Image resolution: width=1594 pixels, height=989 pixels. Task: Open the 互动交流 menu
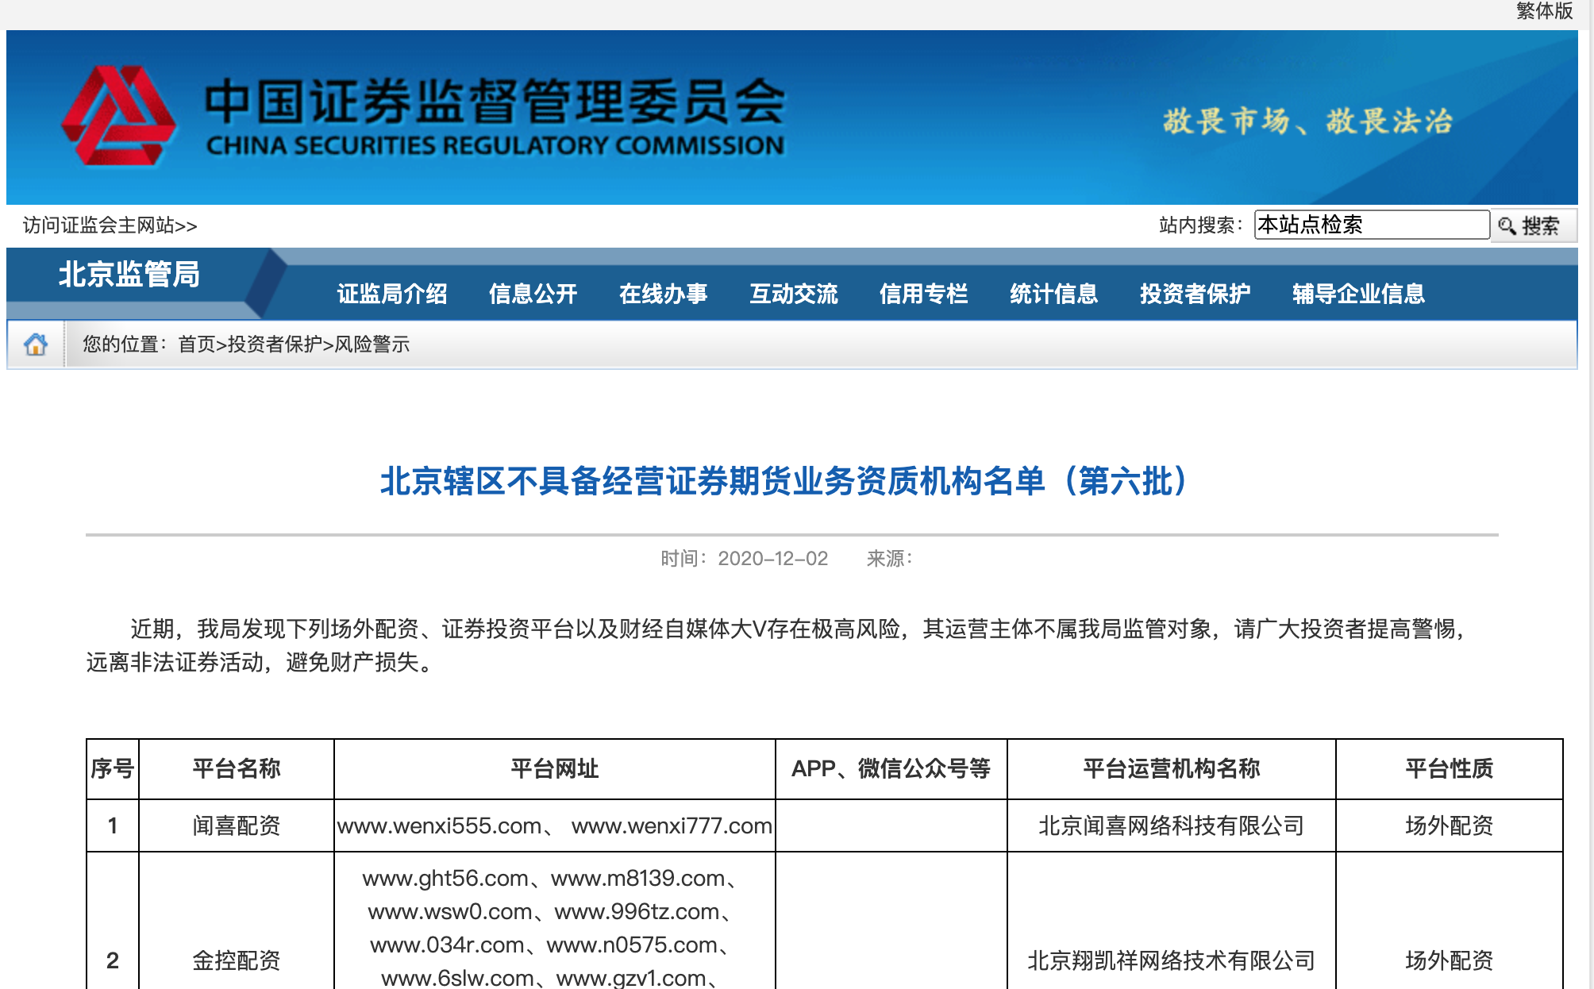[x=795, y=294]
